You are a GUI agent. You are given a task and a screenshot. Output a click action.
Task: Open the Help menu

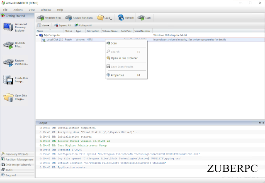click(60, 10)
